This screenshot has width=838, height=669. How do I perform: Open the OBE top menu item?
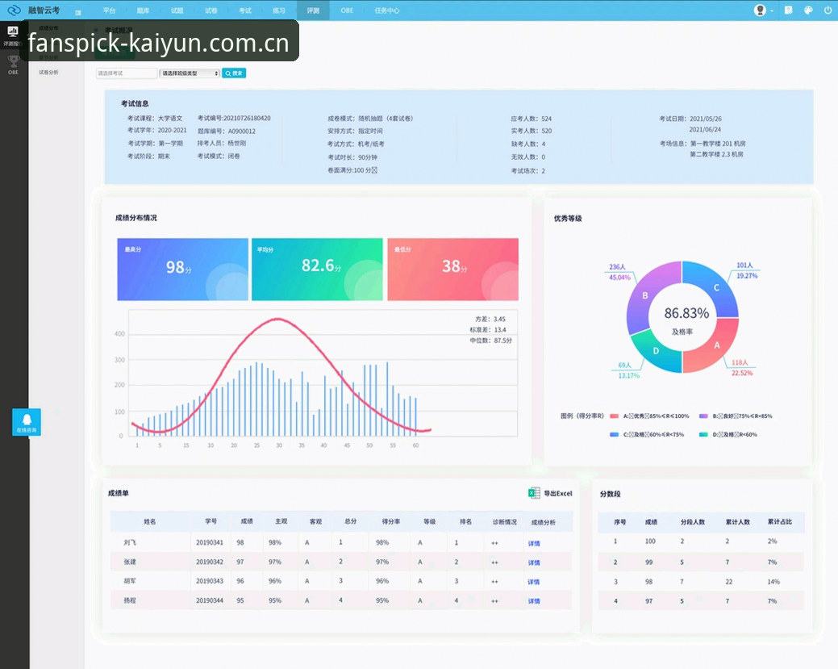[x=347, y=10]
